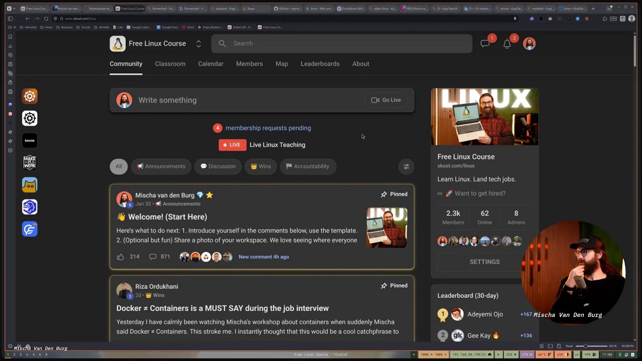Open membership requests pending link

click(x=268, y=128)
